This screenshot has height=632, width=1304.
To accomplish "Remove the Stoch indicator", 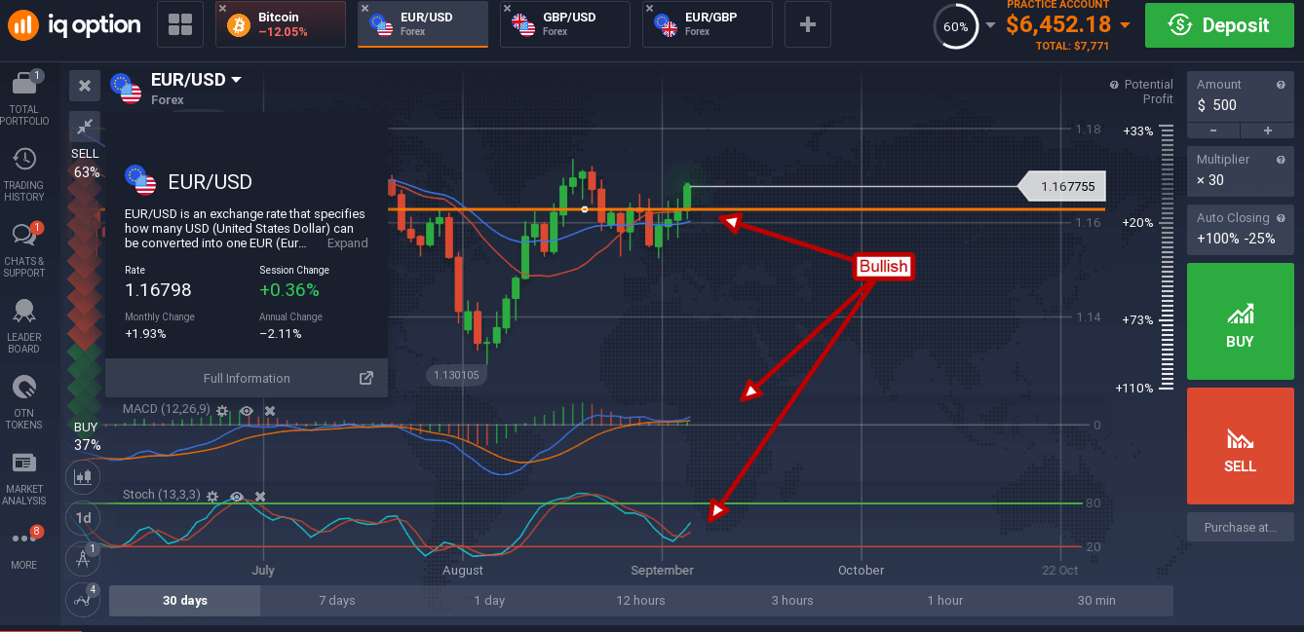I will [260, 496].
